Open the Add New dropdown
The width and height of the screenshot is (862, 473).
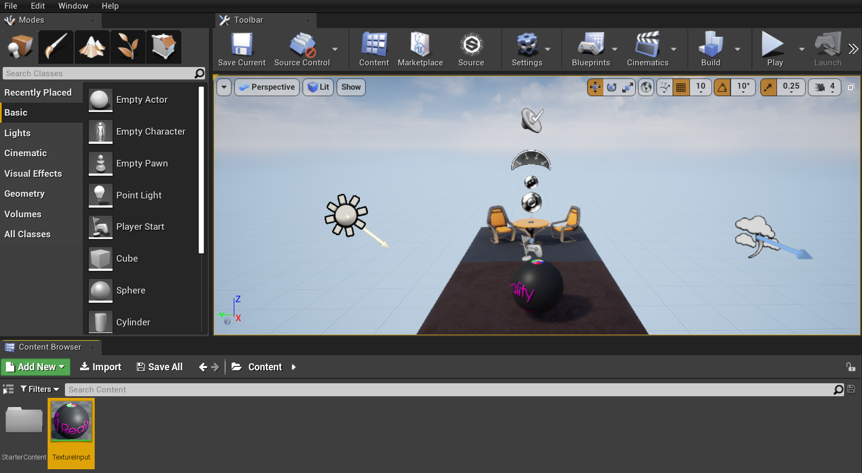pyautogui.click(x=36, y=367)
